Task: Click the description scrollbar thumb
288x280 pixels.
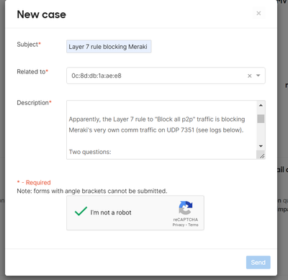Action: coord(261,119)
